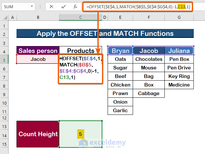Viewport: 205px width, 154px height.
Task: Select row 12 header
Action: [4, 118]
